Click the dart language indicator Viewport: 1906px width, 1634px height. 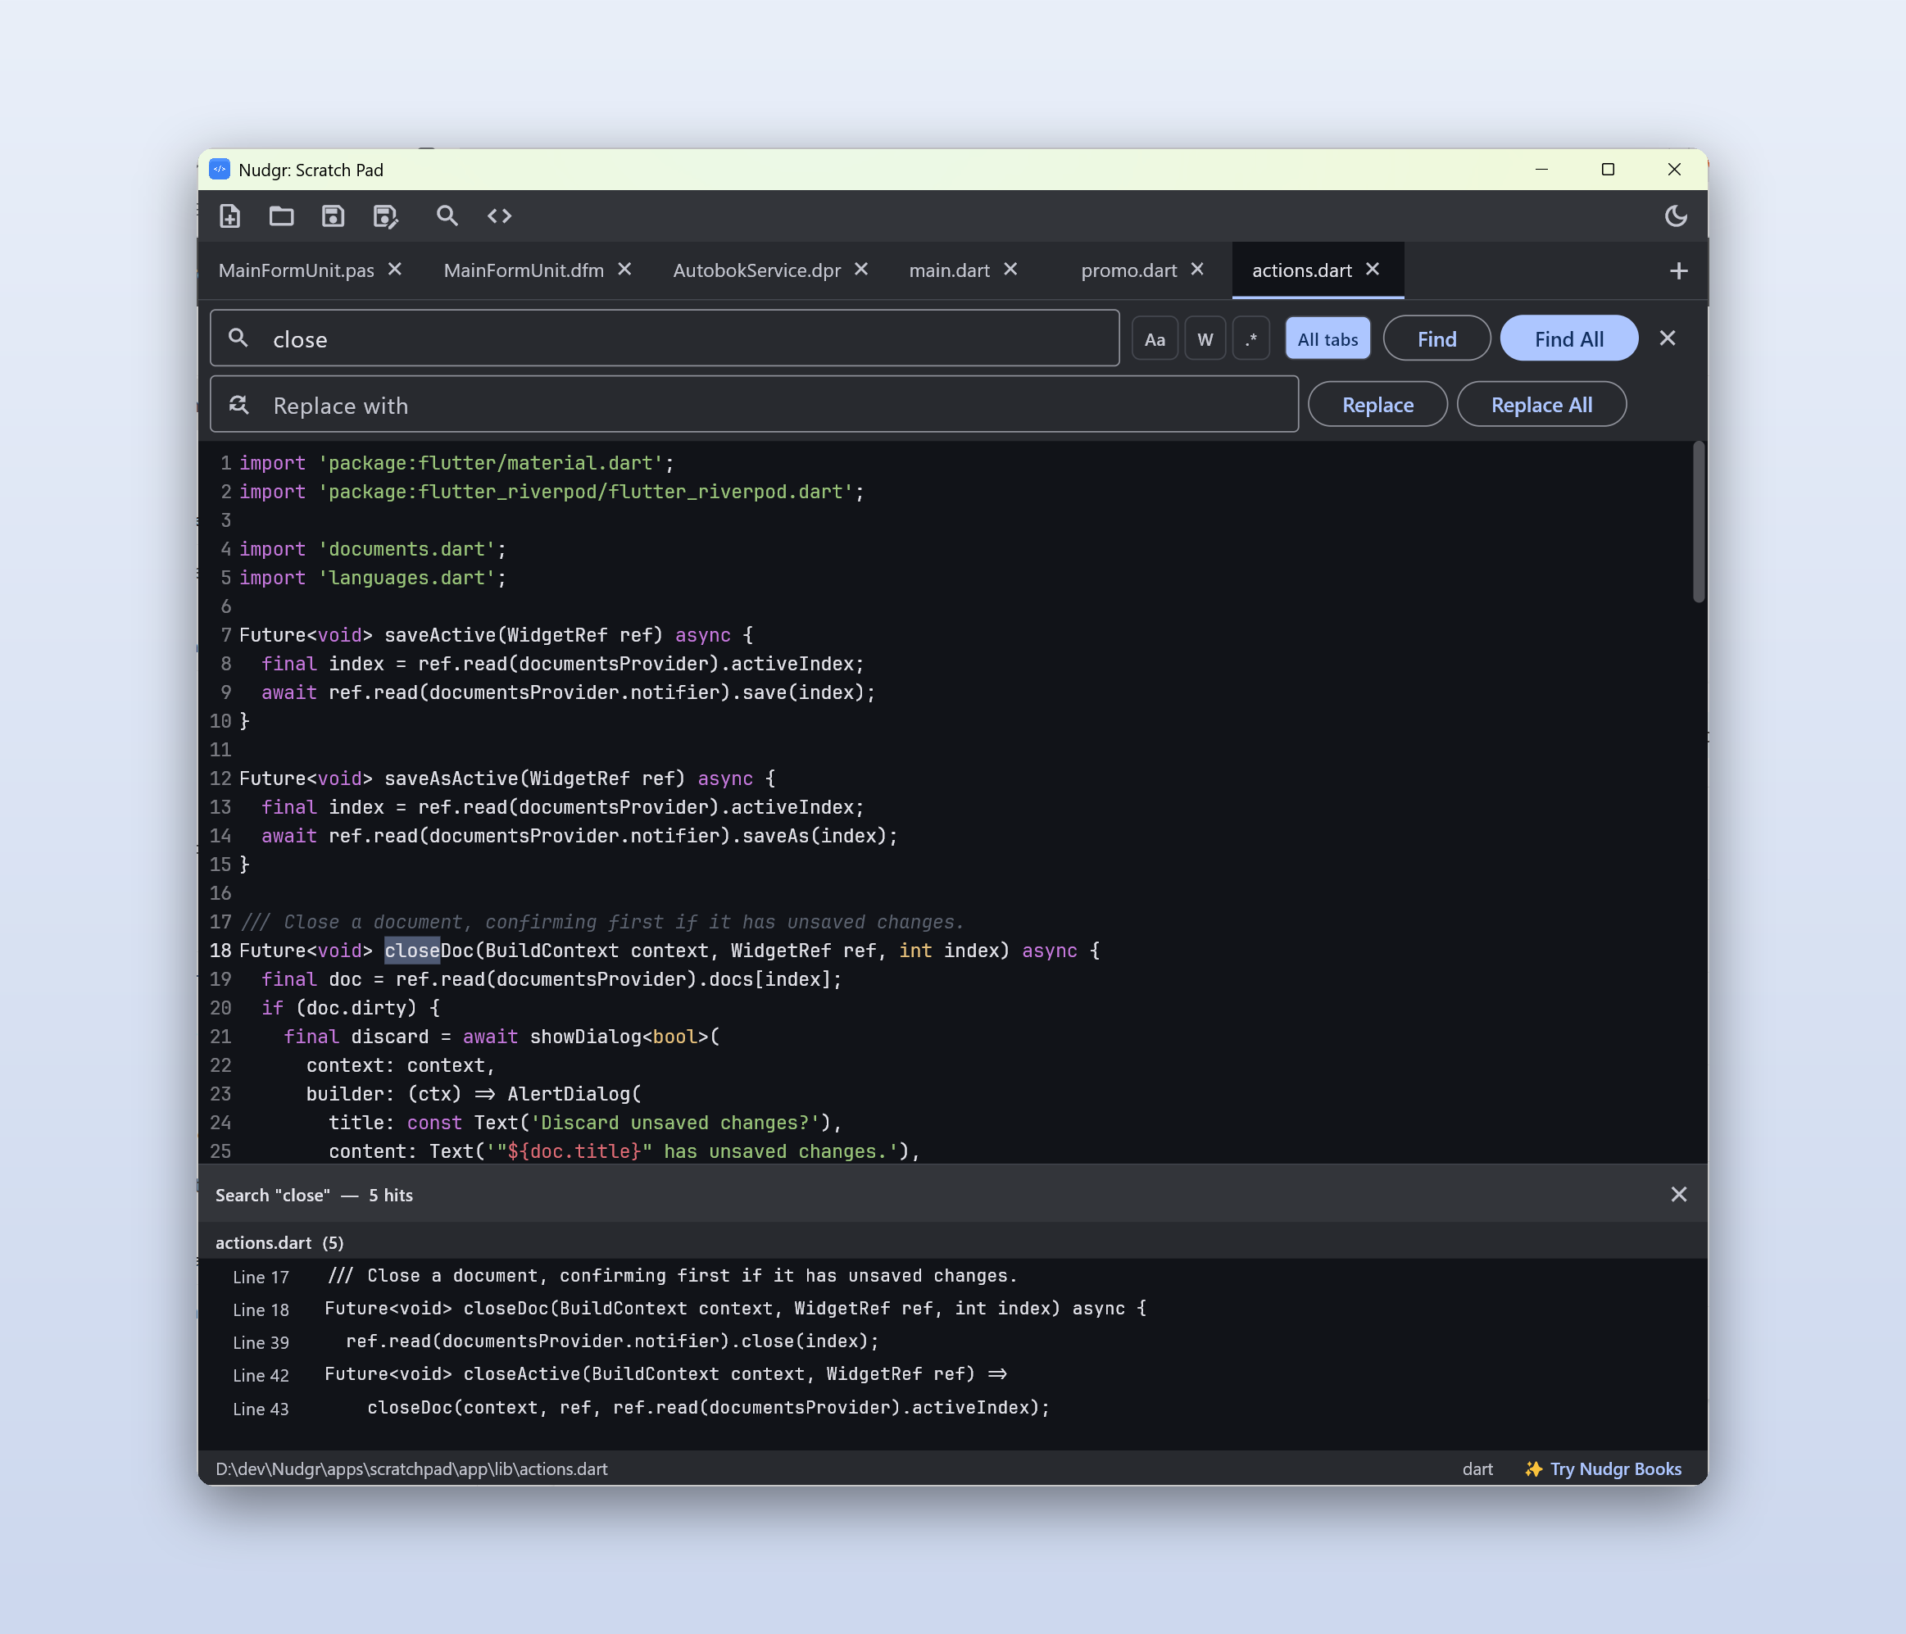pyautogui.click(x=1477, y=1469)
